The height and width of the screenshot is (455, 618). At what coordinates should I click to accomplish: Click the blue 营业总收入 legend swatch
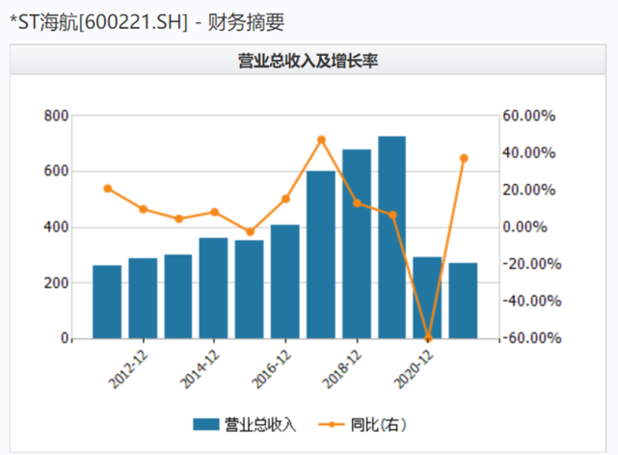pyautogui.click(x=205, y=425)
